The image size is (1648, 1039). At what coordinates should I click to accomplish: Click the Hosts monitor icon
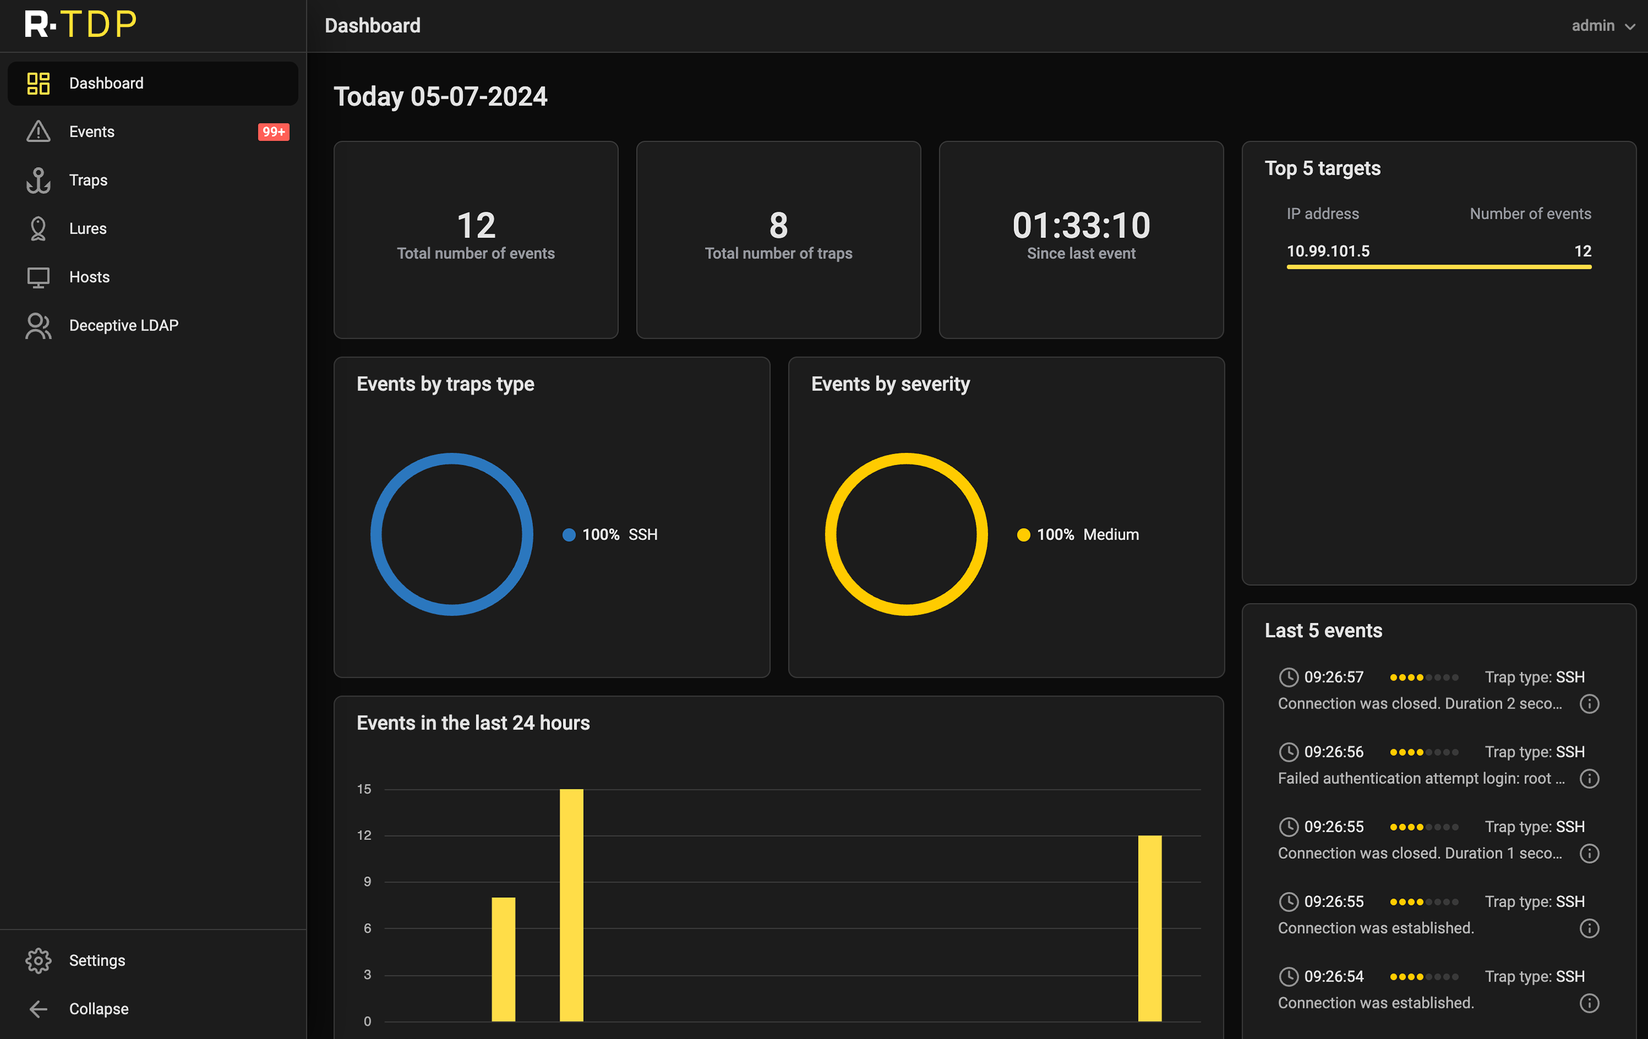point(39,277)
